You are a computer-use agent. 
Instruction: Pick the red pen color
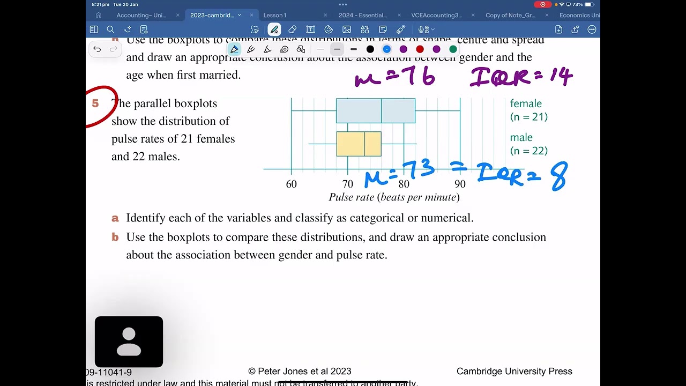point(420,49)
